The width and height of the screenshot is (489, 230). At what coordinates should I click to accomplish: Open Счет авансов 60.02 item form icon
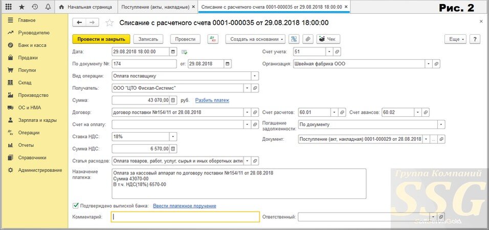(426, 113)
